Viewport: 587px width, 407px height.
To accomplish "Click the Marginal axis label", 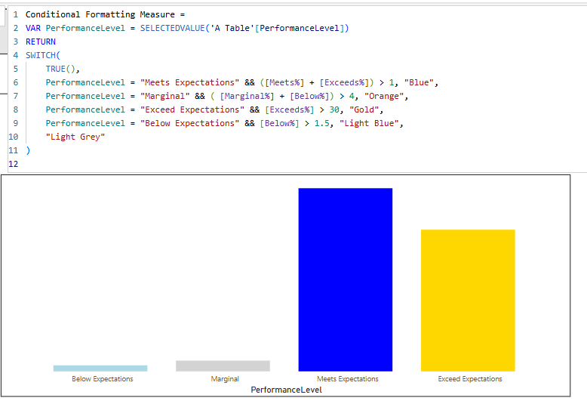I will (x=225, y=379).
